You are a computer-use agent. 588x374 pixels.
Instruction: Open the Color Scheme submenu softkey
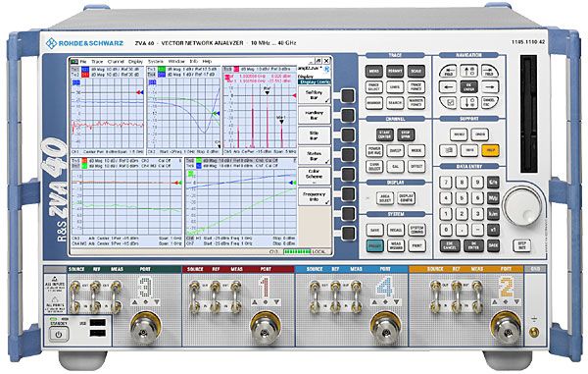coord(315,177)
